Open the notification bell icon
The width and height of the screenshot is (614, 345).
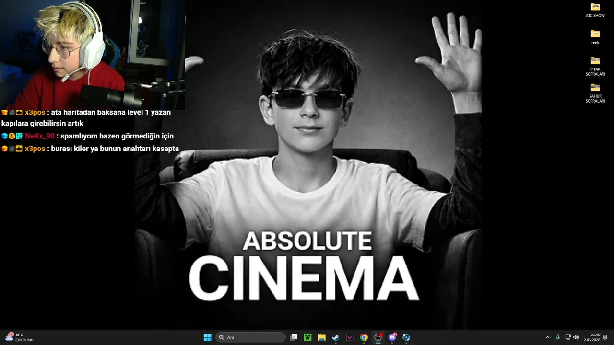click(x=605, y=337)
